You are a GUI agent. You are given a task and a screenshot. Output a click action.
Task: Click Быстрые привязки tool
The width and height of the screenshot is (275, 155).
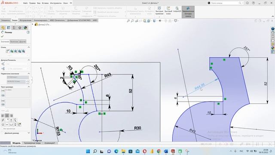[x=159, y=11]
